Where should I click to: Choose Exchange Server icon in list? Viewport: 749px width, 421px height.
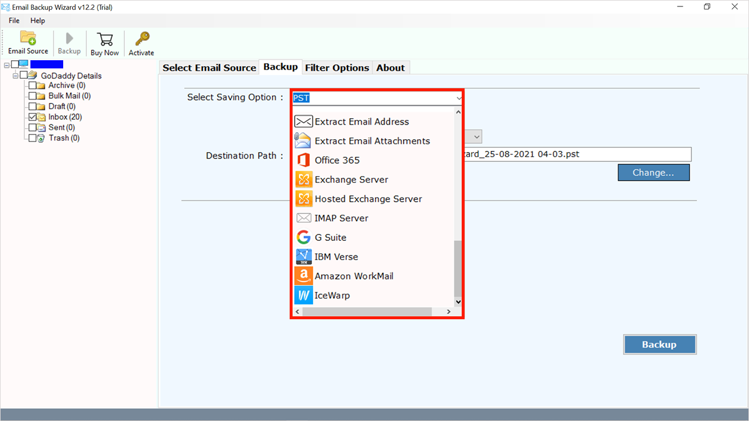click(x=303, y=180)
